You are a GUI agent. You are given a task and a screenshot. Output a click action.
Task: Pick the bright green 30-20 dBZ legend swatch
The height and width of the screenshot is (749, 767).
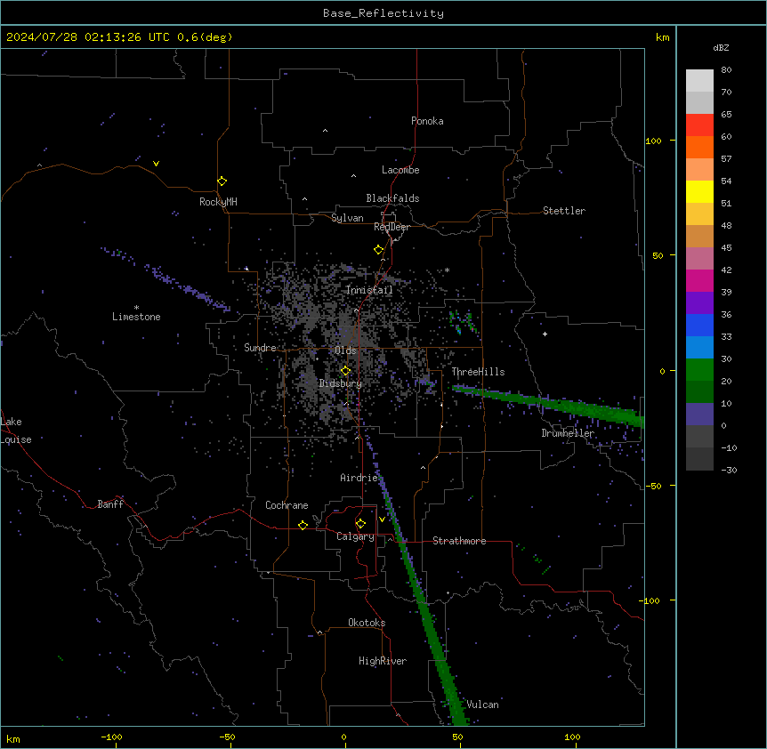tap(699, 370)
